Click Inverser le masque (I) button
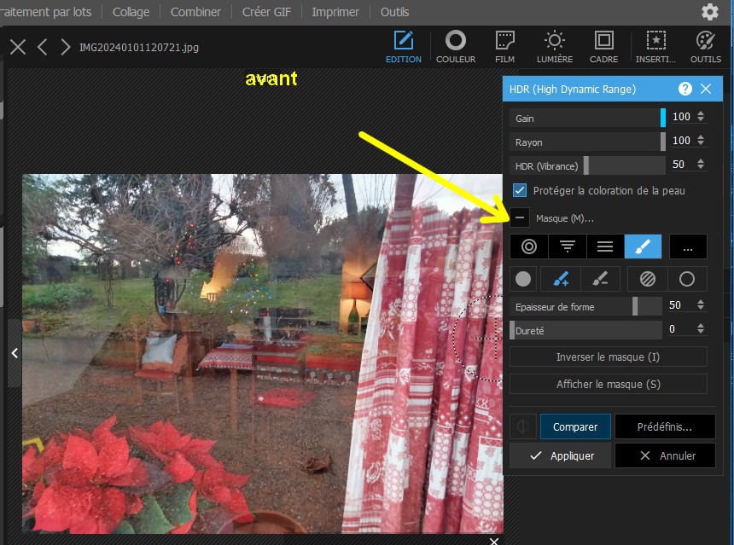Viewport: 734px width, 545px height. [x=608, y=357]
